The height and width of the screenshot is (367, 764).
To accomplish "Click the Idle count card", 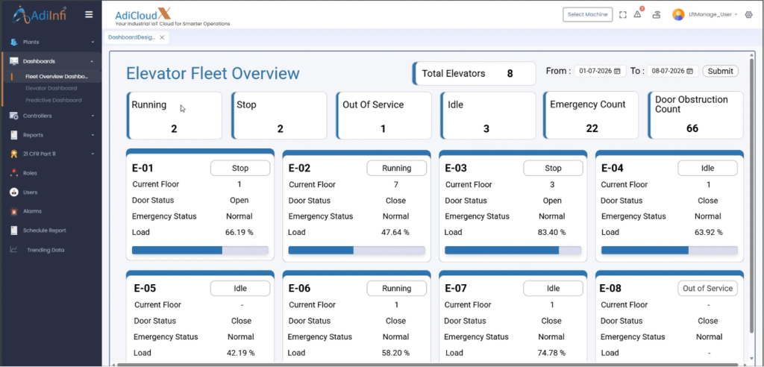I will [488, 116].
